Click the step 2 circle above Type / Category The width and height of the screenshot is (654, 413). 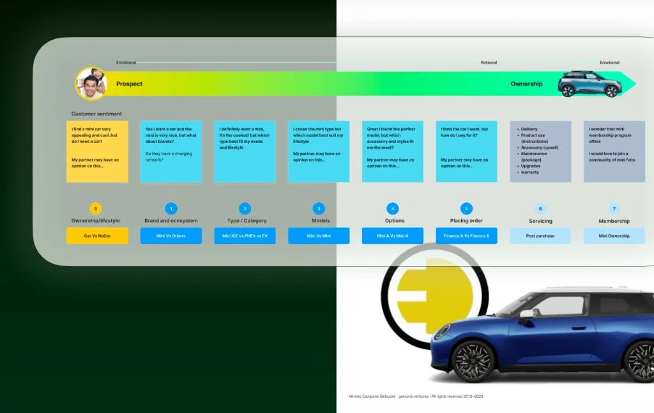click(x=245, y=208)
